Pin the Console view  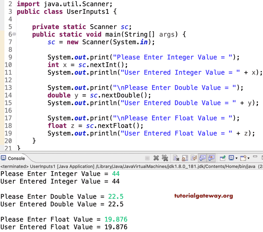tap(222, 158)
